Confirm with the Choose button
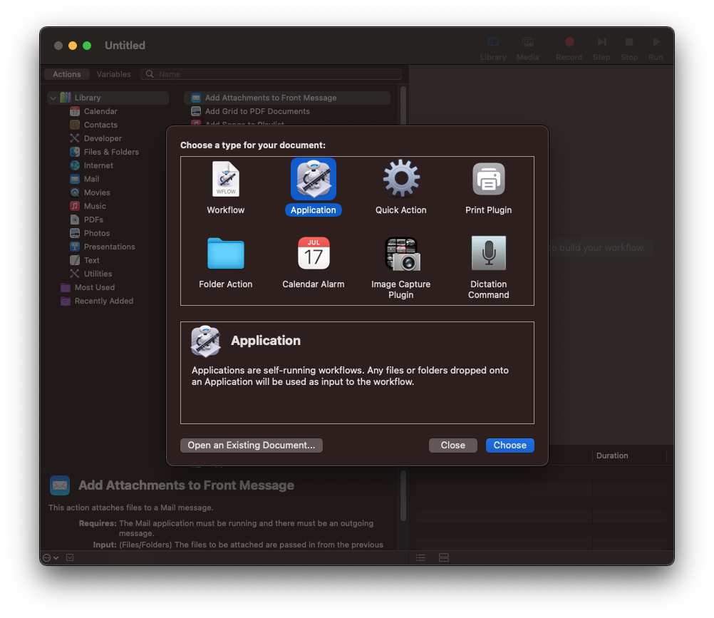714x618 pixels. 509,445
